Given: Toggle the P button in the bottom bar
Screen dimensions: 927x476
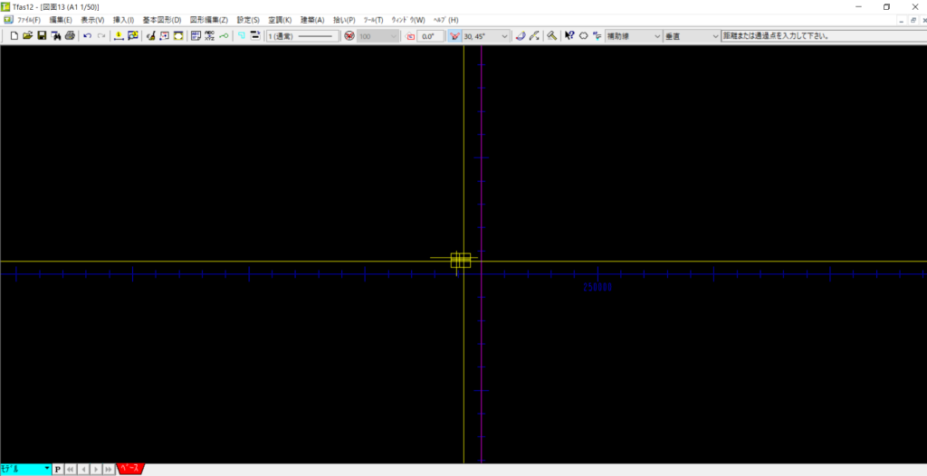Looking at the screenshot, I should pyautogui.click(x=58, y=469).
